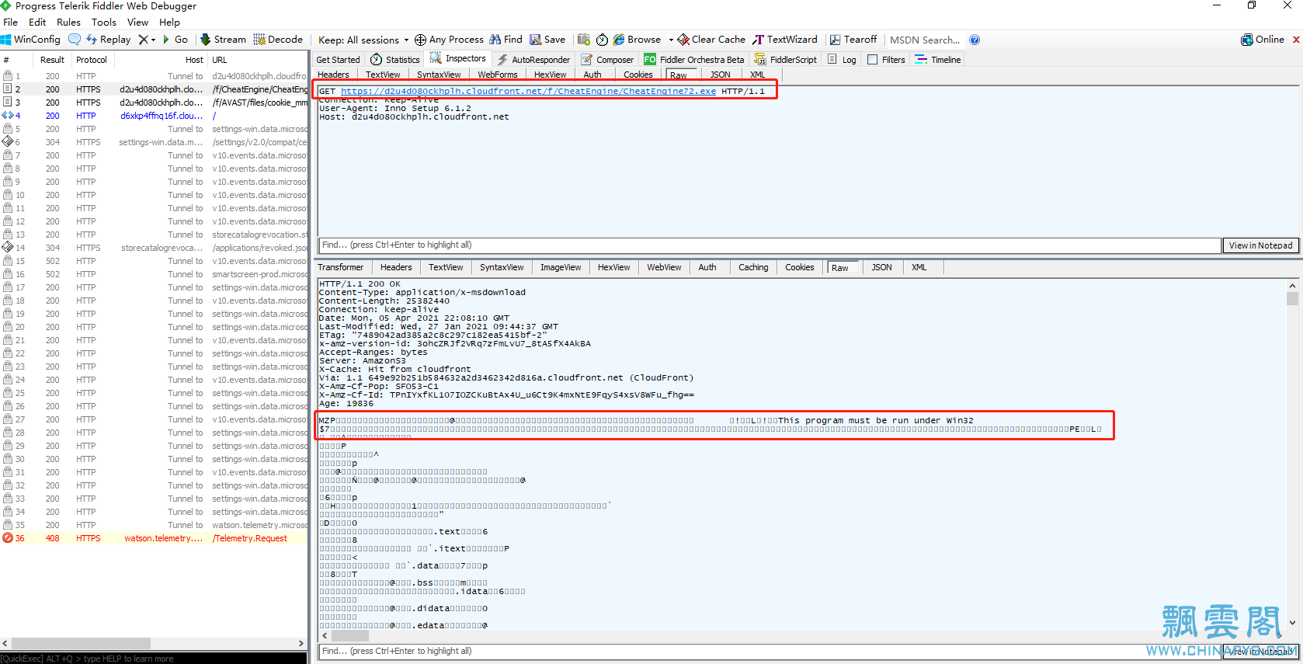This screenshot has width=1303, height=664.
Task: Focus the request Find search box
Action: point(769,245)
